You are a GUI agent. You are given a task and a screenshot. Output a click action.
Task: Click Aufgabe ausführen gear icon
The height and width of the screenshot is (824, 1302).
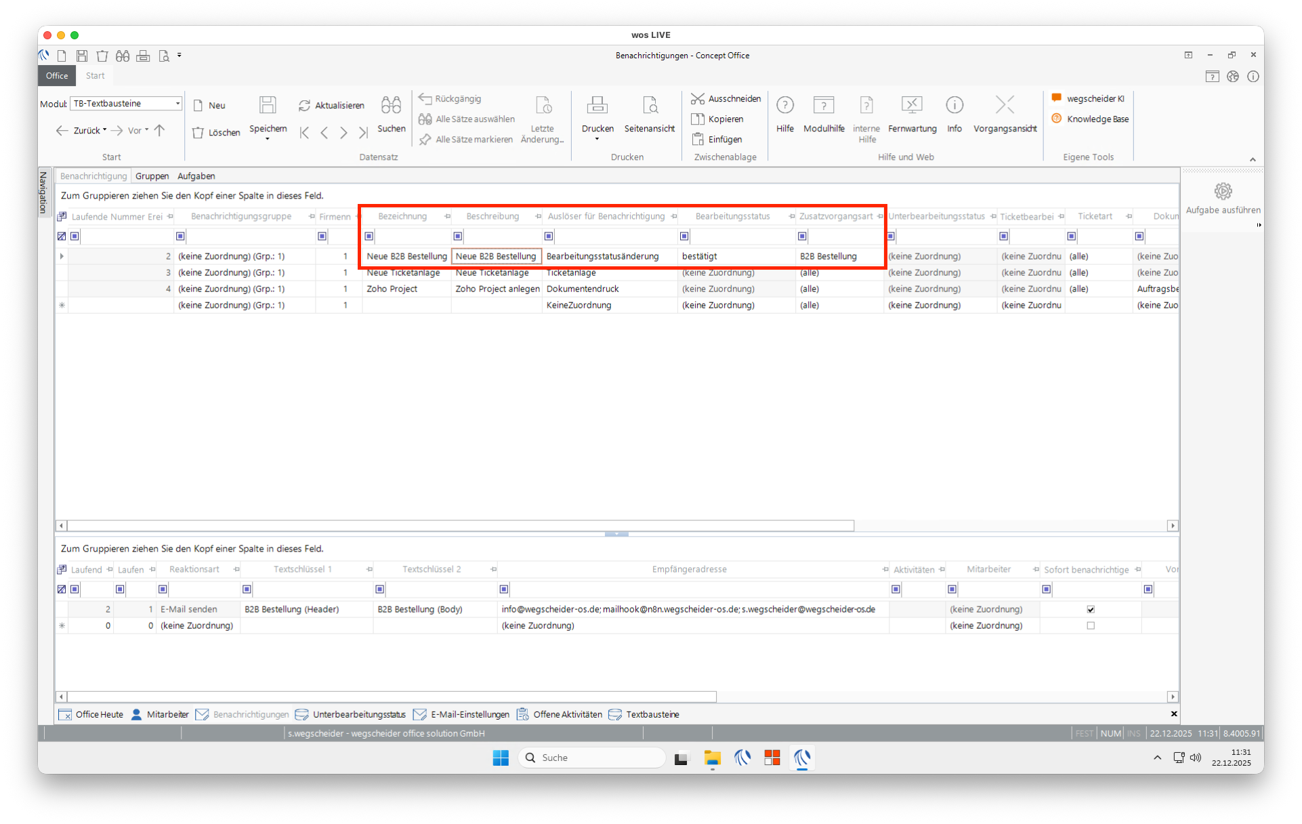1223,192
